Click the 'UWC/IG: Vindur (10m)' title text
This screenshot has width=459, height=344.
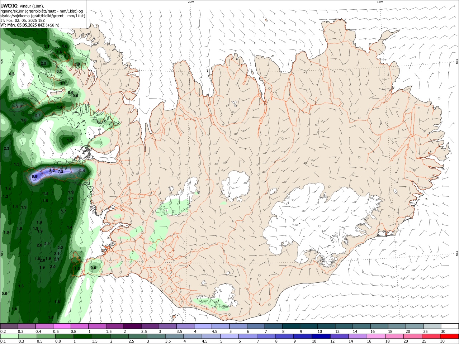22,6
